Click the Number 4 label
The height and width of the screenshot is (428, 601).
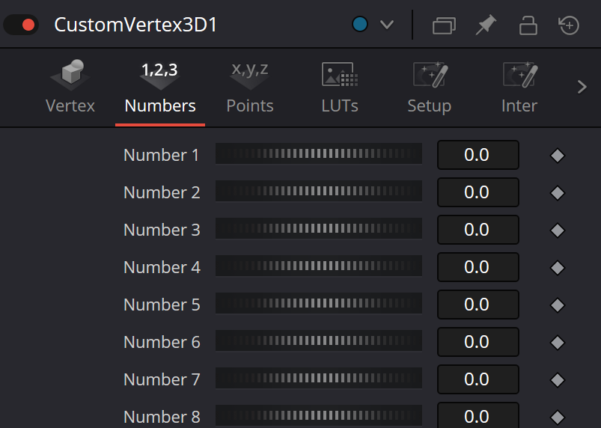point(162,267)
